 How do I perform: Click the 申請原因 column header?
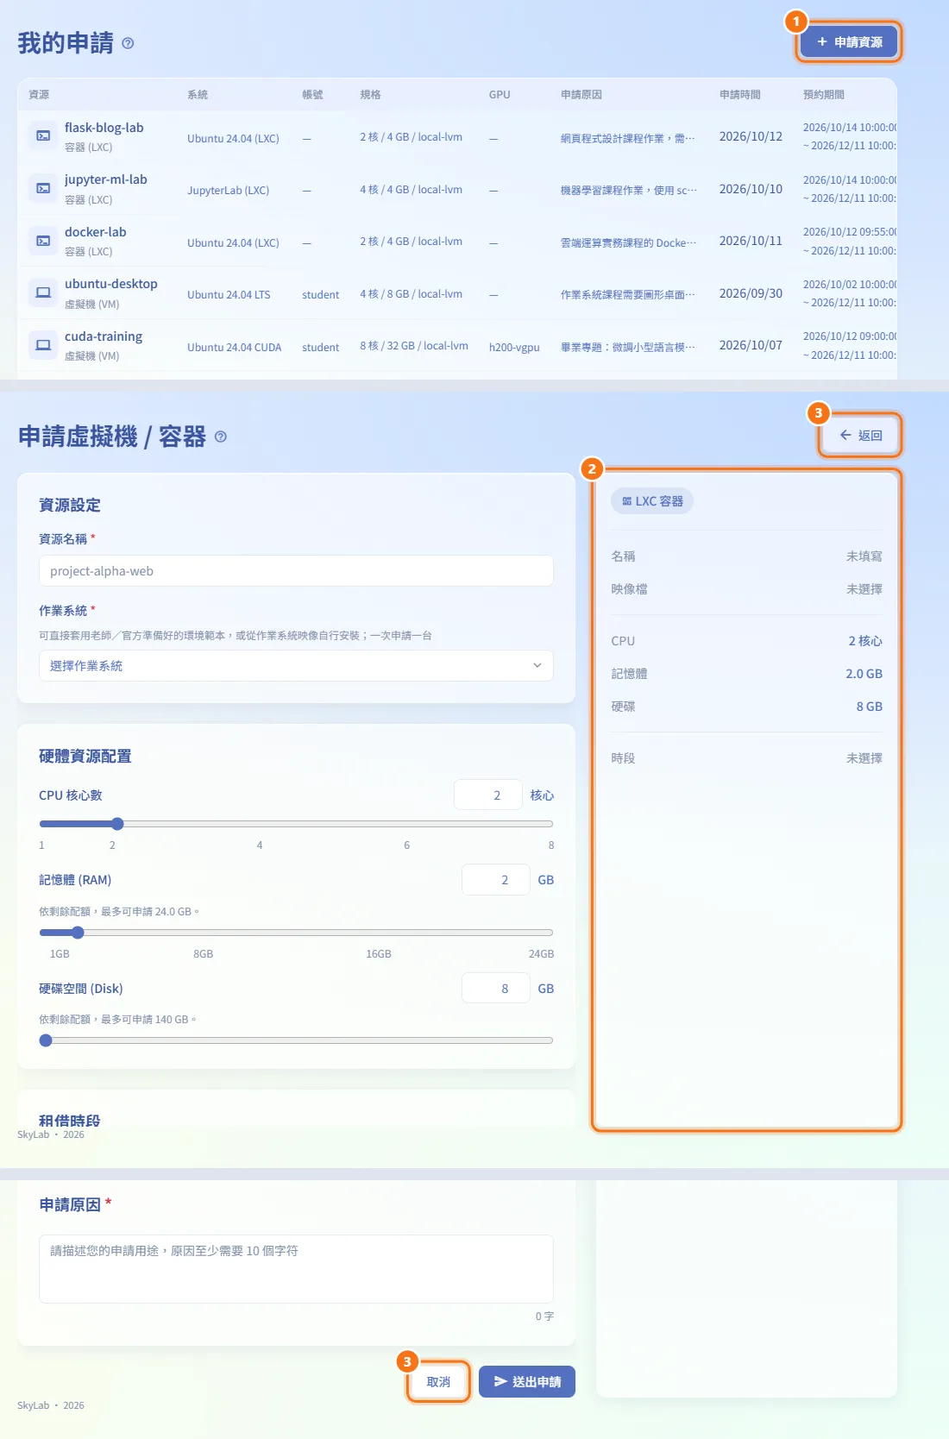[x=581, y=95]
